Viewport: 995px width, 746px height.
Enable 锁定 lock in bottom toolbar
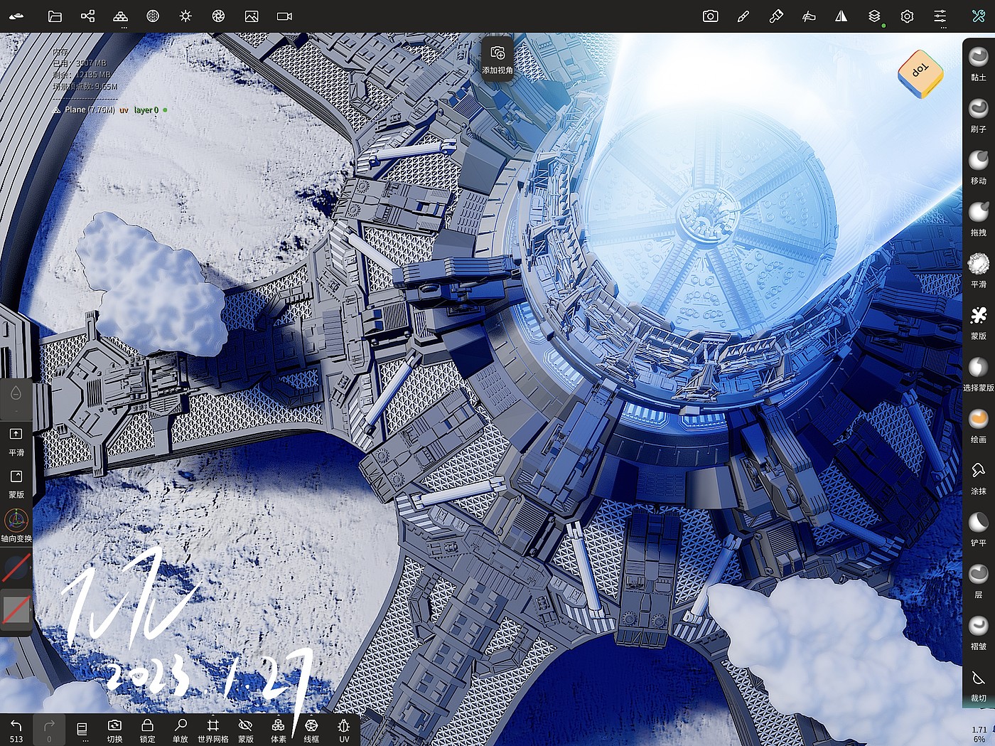pyautogui.click(x=147, y=728)
